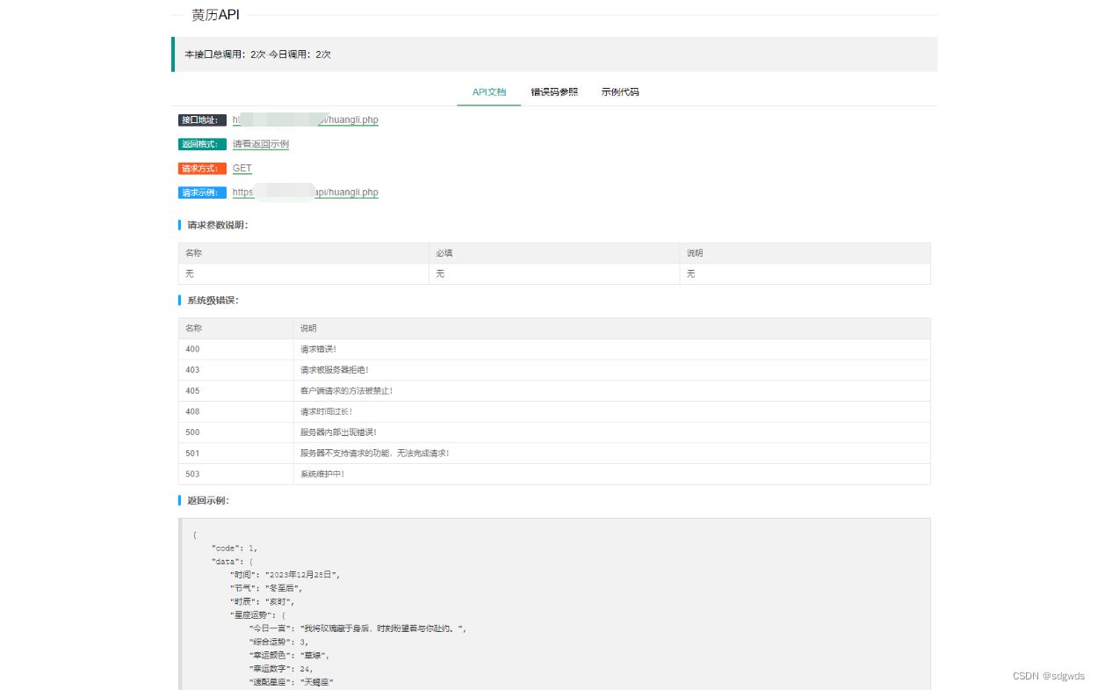The height and width of the screenshot is (690, 1098).
Task: Open the 错误码参照 tab
Action: (x=554, y=91)
